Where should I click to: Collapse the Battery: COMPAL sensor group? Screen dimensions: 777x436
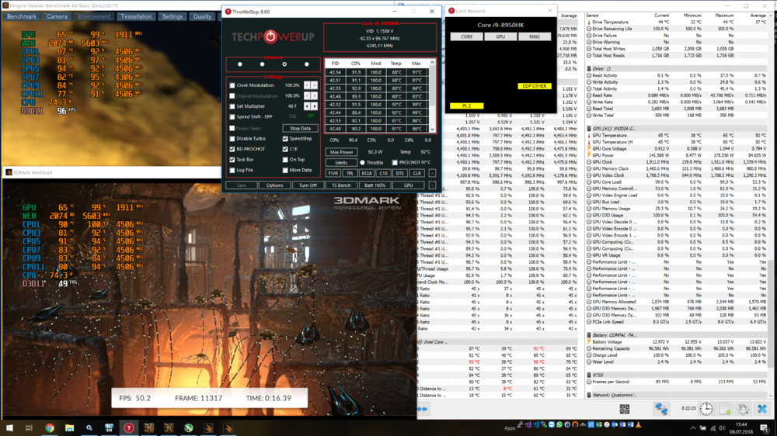click(589, 335)
